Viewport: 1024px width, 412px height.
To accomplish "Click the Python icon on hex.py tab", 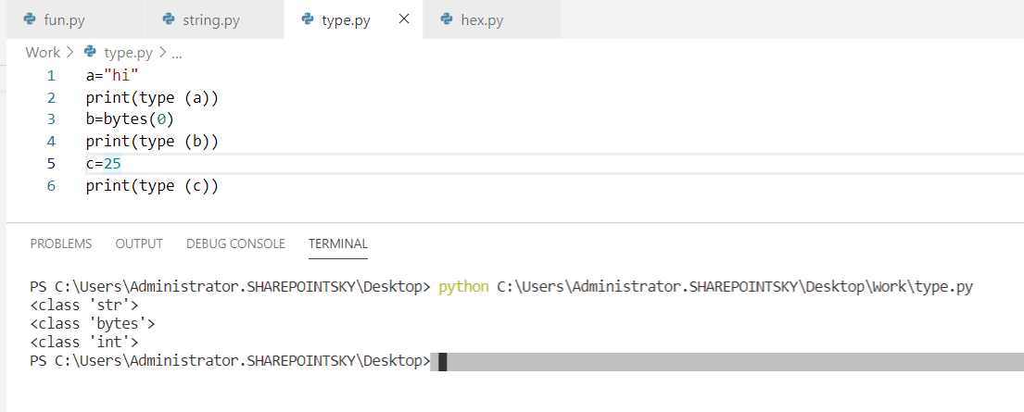I will [447, 19].
